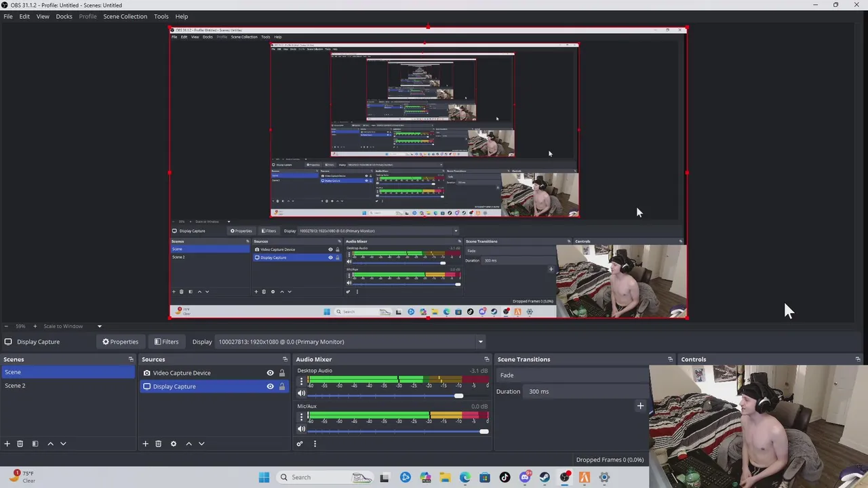Open Desktop Audio three-dot options
The width and height of the screenshot is (868, 488).
click(302, 382)
